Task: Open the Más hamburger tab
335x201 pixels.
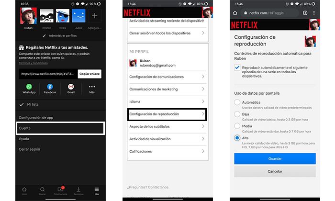Action: [97, 191]
